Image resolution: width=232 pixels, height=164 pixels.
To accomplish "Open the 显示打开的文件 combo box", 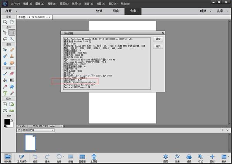I will 36,130.
